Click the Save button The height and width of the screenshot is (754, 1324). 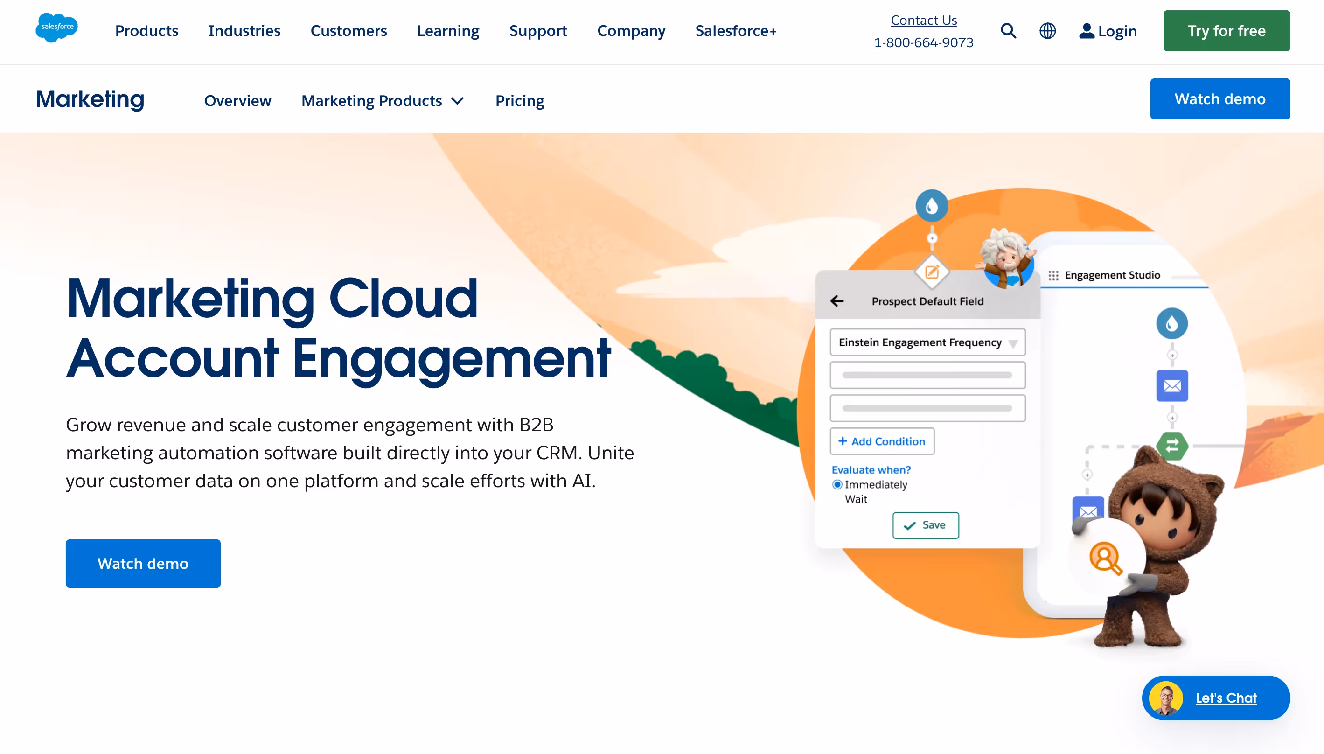tap(925, 526)
